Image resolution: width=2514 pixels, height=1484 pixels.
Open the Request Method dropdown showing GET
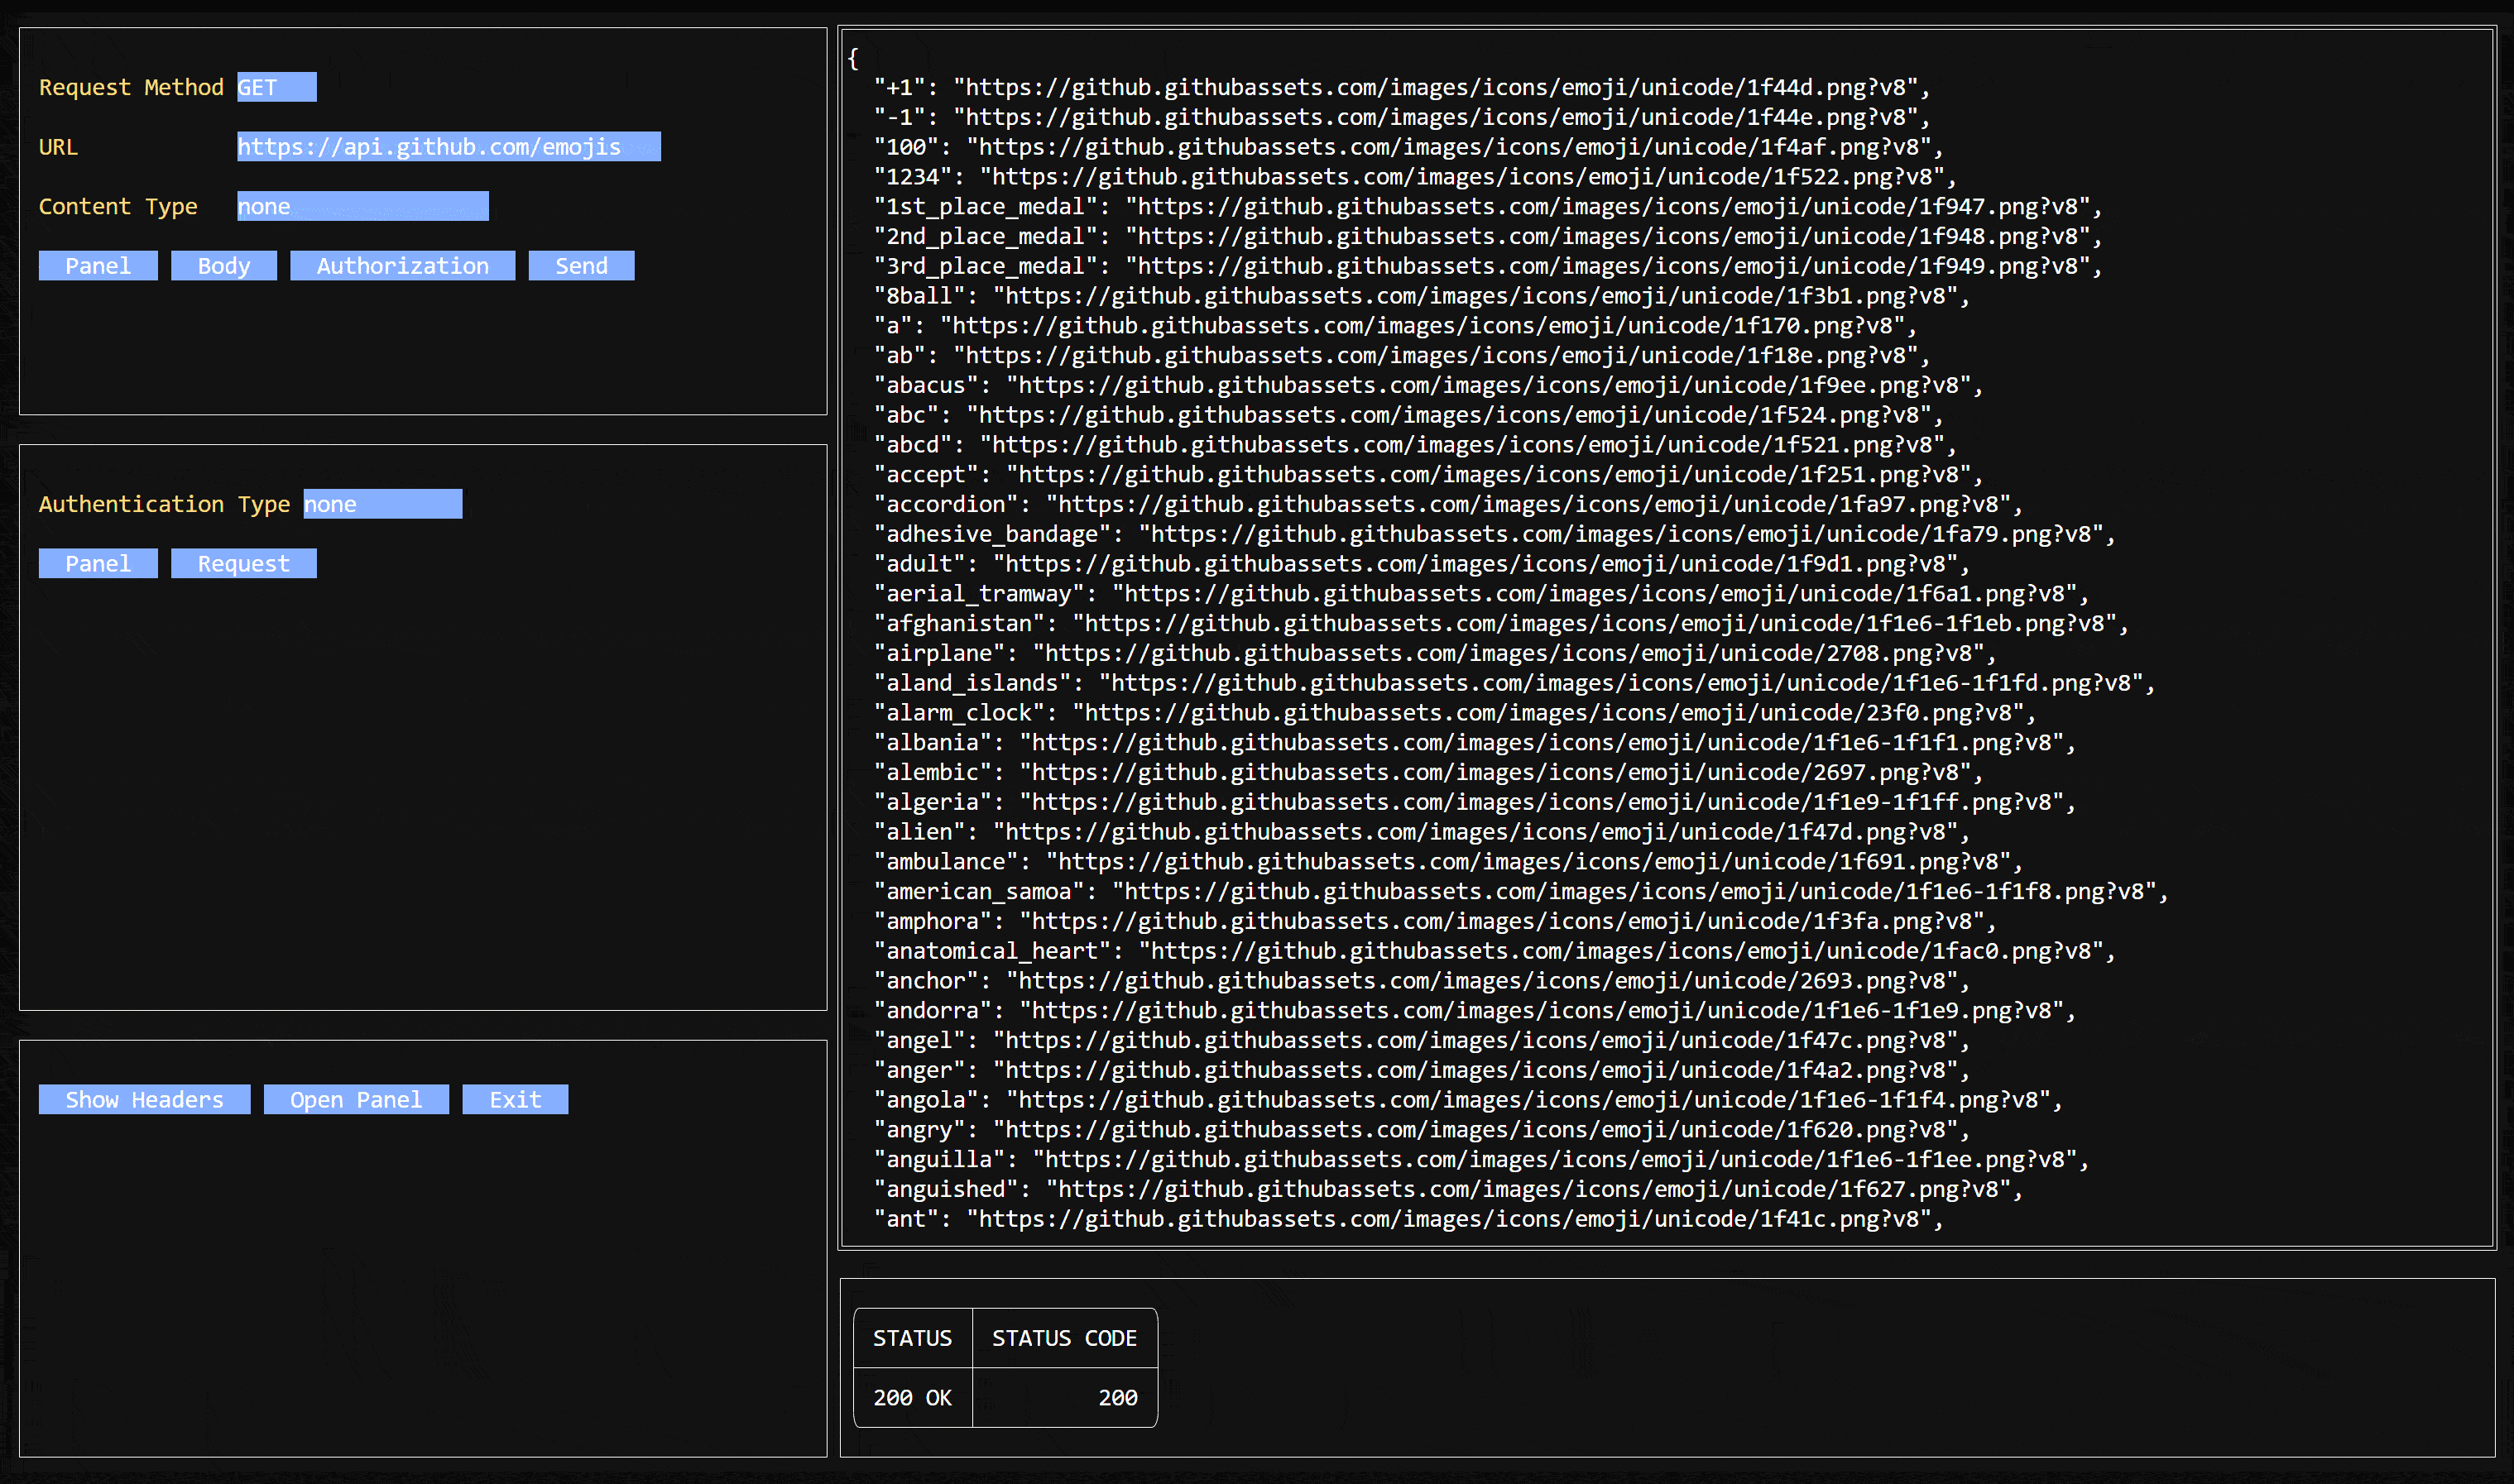pyautogui.click(x=276, y=87)
